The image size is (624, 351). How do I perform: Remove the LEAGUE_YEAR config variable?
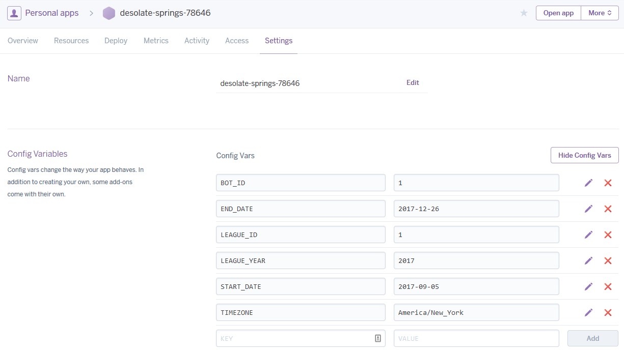coord(608,260)
